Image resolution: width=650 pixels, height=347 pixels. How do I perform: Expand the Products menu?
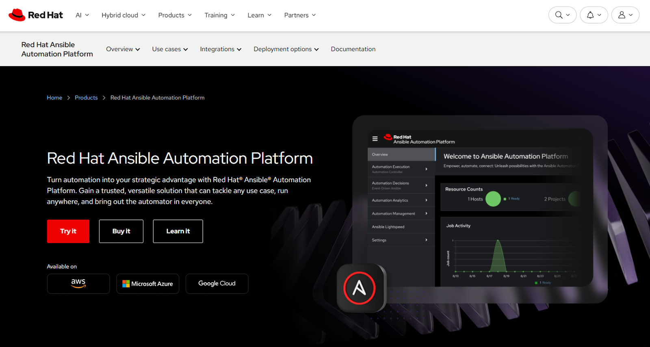pos(175,15)
